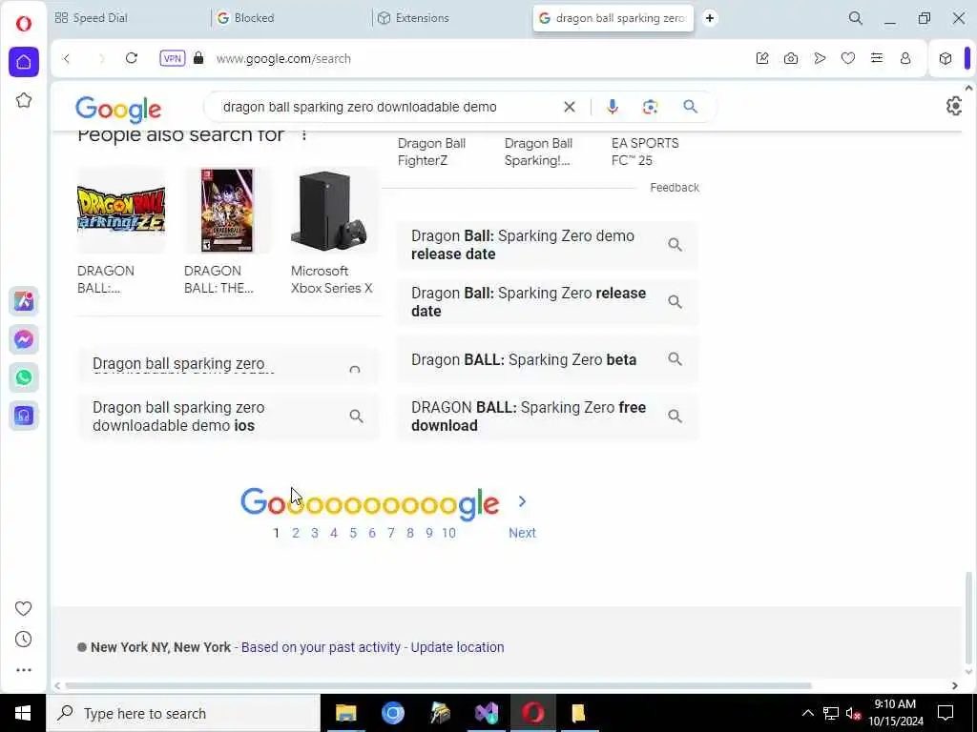Search Sparking Zero free download suggestion
Viewport: 977px width, 732px height.
point(547,417)
